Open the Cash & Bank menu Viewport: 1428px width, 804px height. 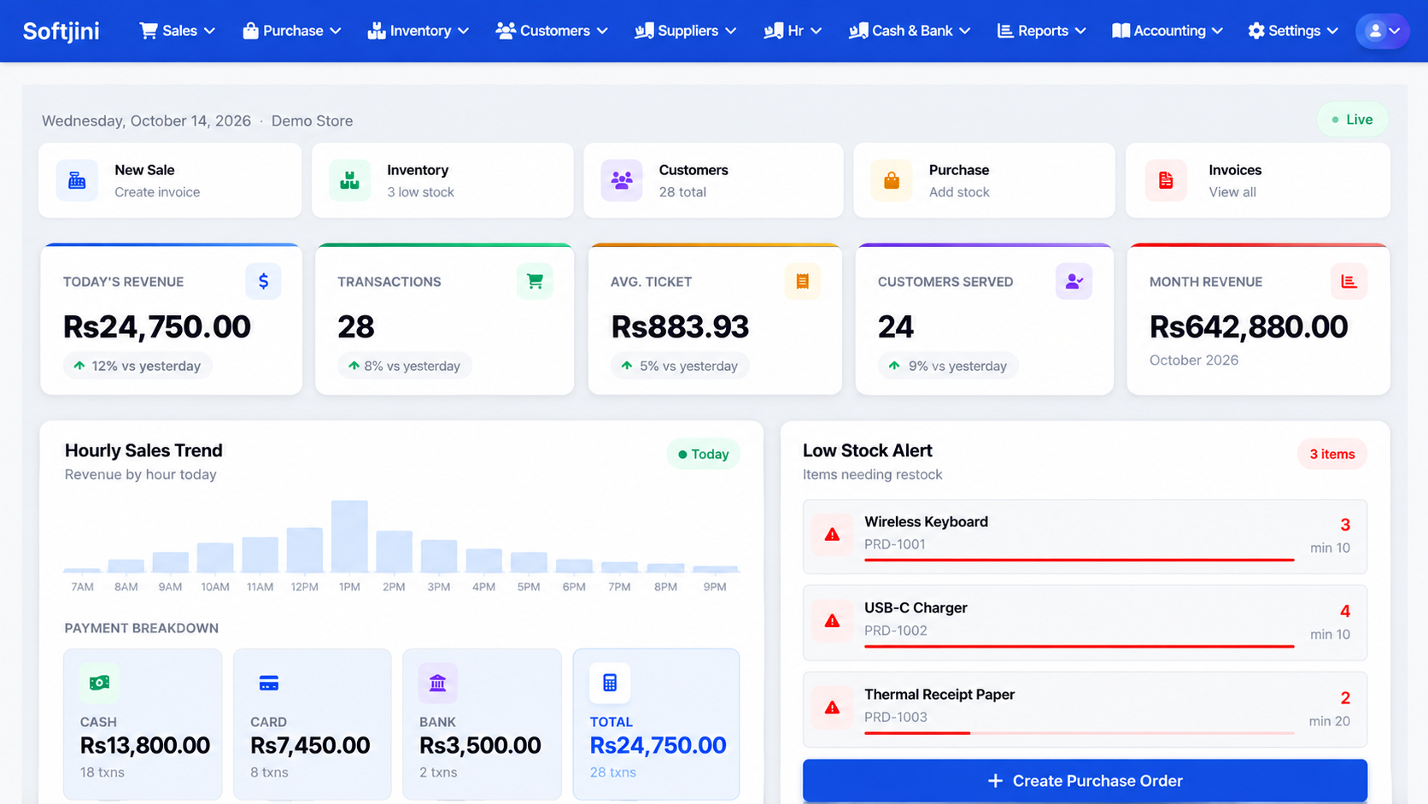[910, 31]
